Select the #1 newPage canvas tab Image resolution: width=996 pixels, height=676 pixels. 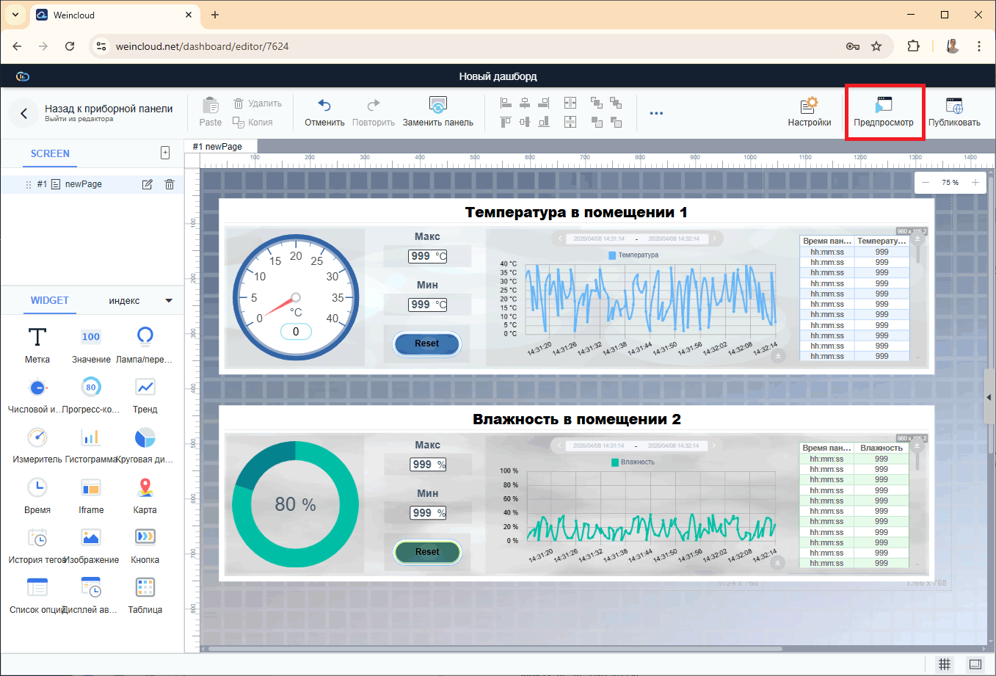click(x=217, y=147)
